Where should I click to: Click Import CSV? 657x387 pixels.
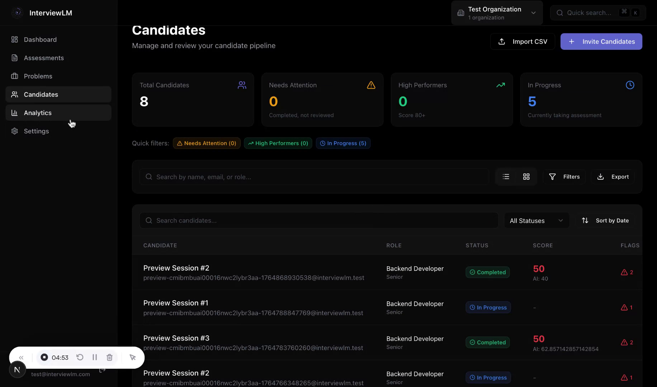tap(523, 41)
